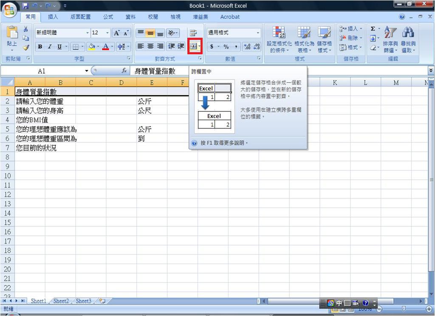Open the borders dropdown arrow
The height and width of the screenshot is (316, 435).
pos(82,47)
